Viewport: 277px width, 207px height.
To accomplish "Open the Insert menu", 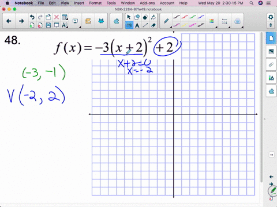I will (x=79, y=3).
